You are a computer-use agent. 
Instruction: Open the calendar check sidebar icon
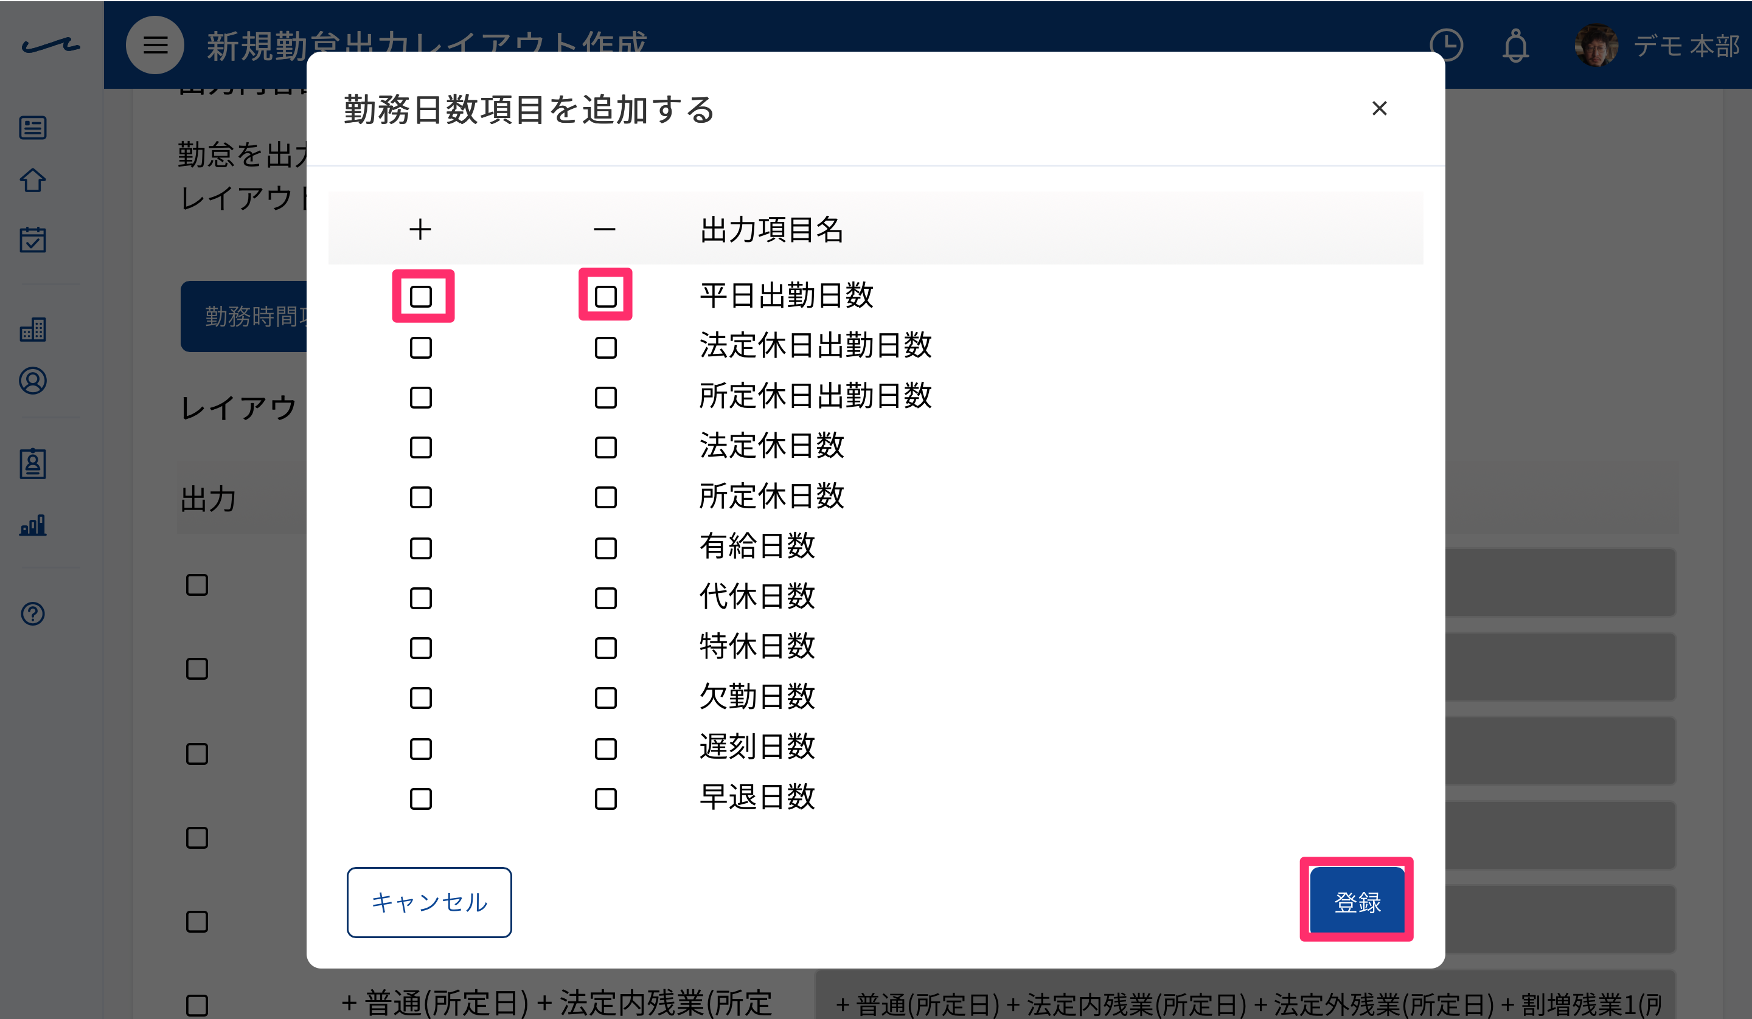tap(33, 239)
